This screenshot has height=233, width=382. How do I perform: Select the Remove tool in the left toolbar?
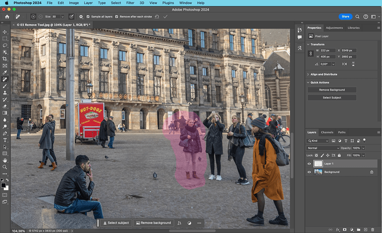pos(5,79)
